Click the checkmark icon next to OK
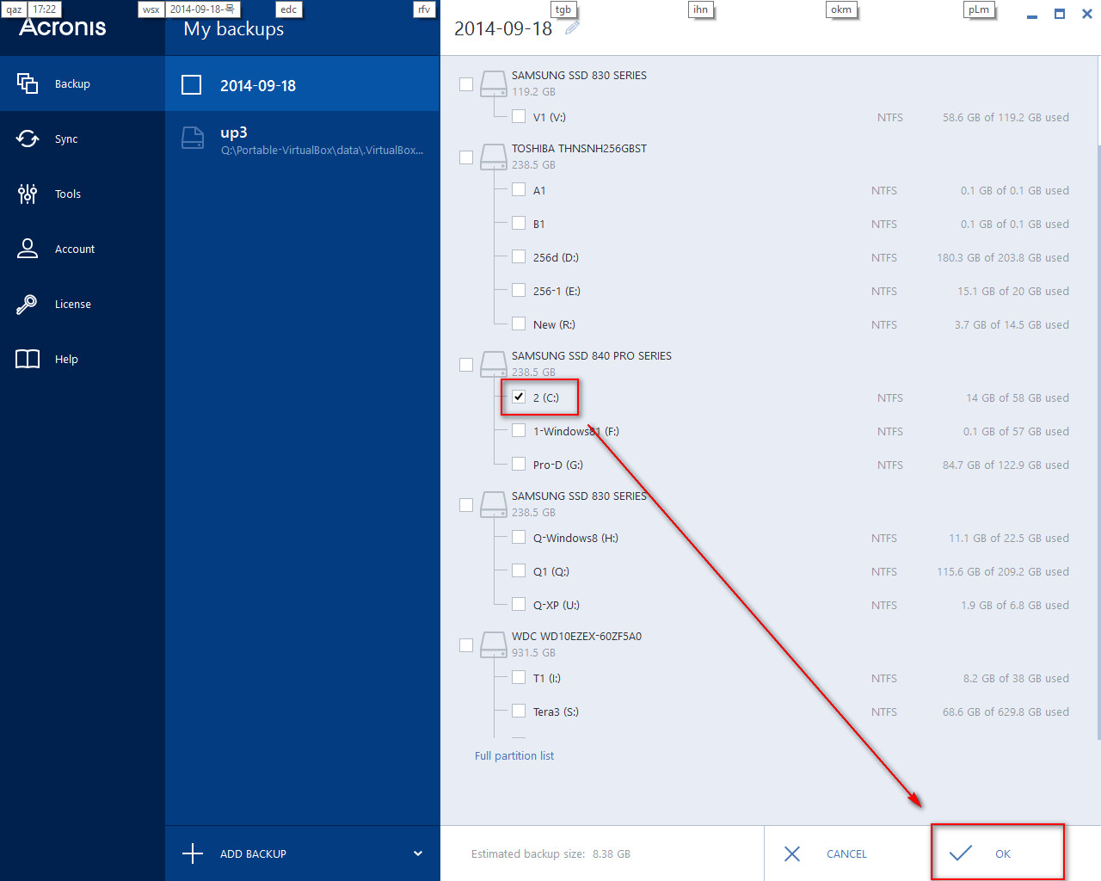This screenshot has width=1101, height=881. (960, 853)
